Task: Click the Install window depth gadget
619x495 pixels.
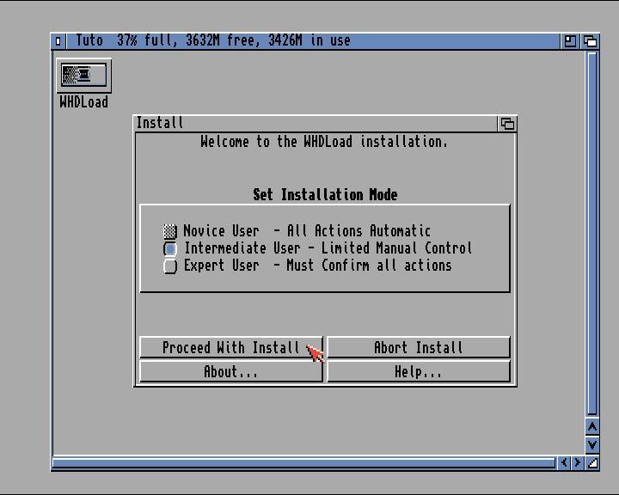Action: [x=507, y=124]
